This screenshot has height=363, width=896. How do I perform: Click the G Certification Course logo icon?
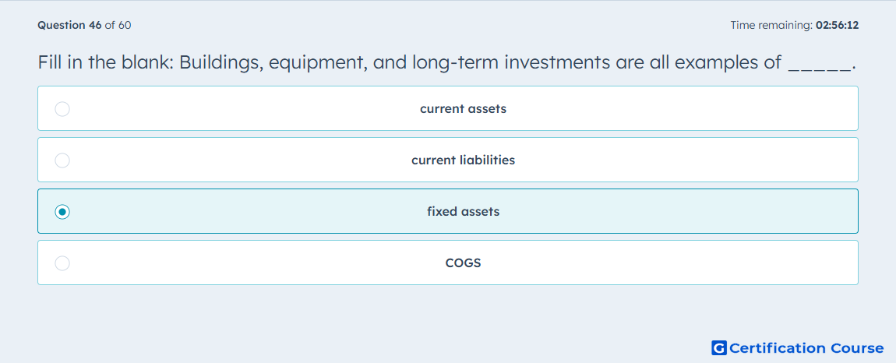[719, 347]
